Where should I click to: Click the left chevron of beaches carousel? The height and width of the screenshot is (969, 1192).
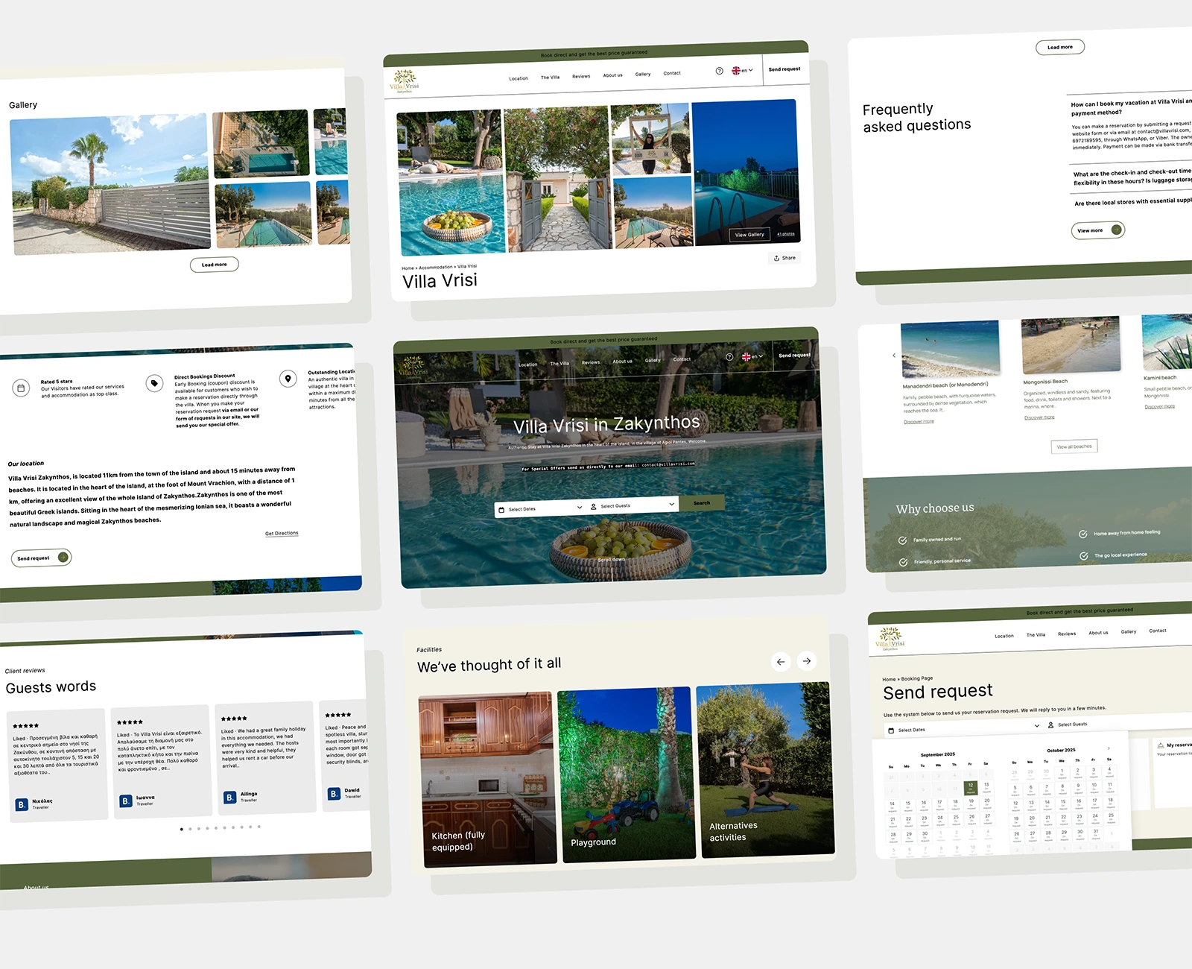pos(894,356)
